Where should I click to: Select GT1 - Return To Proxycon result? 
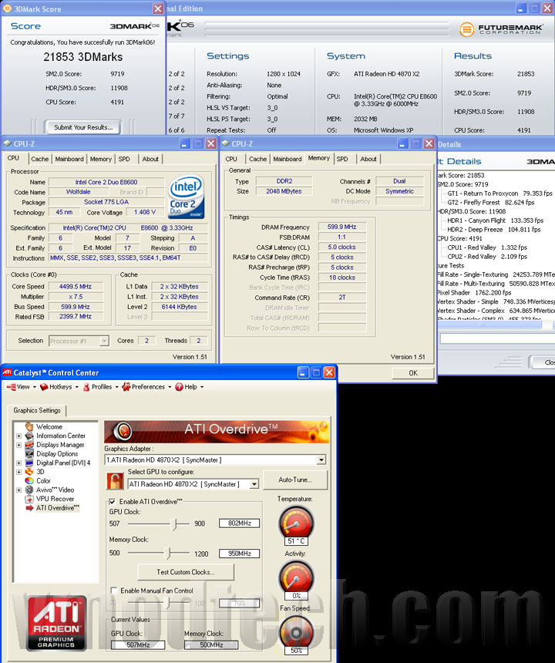point(499,194)
